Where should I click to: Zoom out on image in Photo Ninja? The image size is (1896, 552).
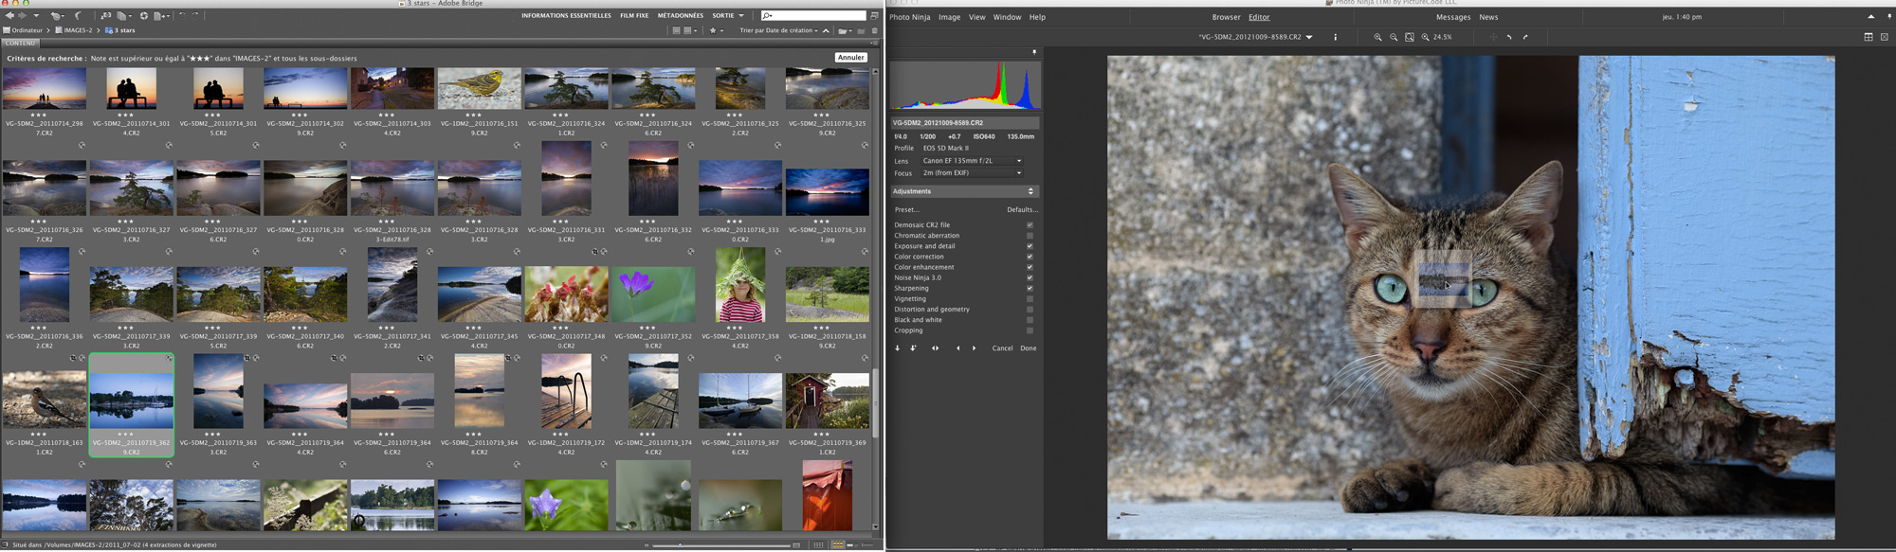(x=1394, y=37)
